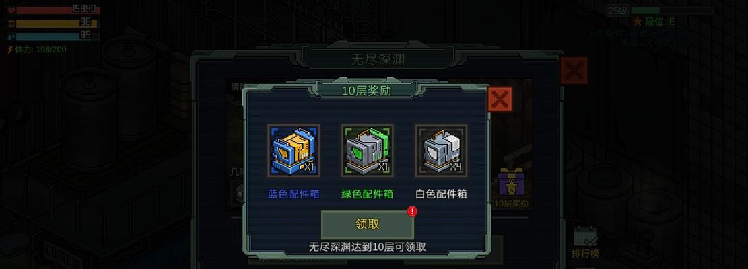Claim rewards with the 领取 button
Image resolution: width=748 pixels, height=269 pixels.
click(x=368, y=225)
